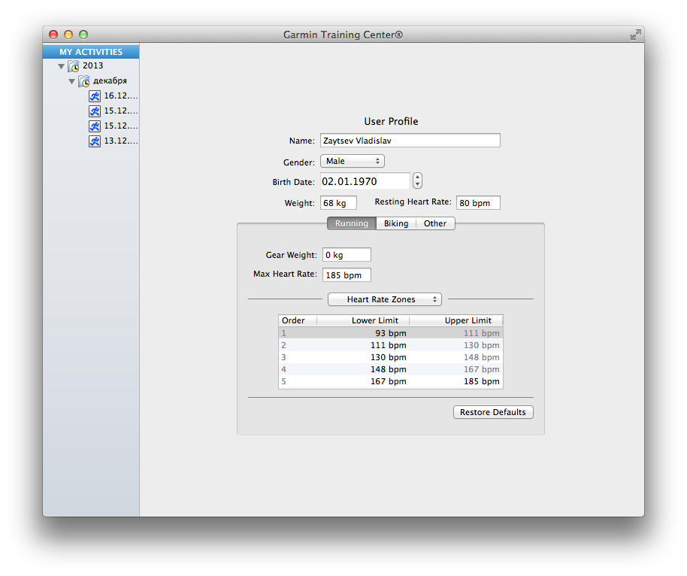This screenshot has width=687, height=576.
Task: Click zone 3 lower limit 130 bpm
Action: 388,357
